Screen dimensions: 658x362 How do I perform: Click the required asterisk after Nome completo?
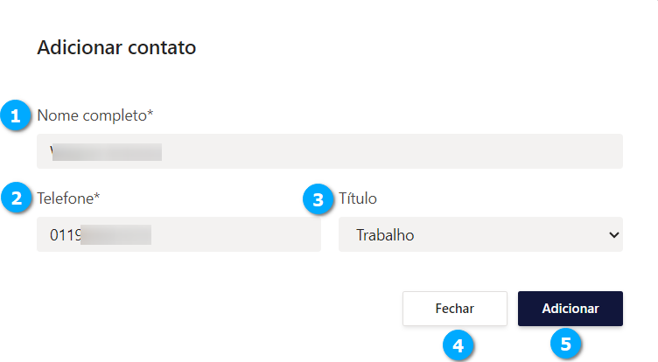point(150,113)
